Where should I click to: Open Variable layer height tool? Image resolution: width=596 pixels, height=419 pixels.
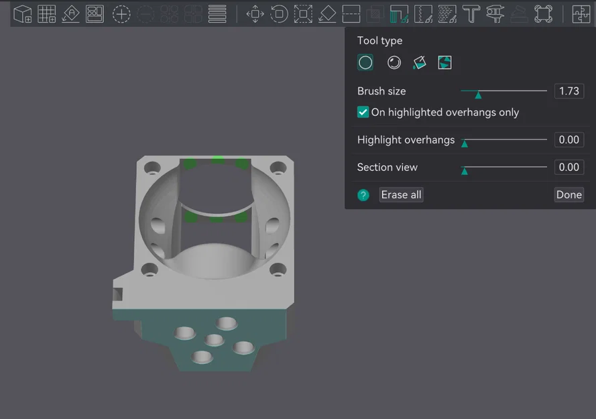(x=217, y=14)
